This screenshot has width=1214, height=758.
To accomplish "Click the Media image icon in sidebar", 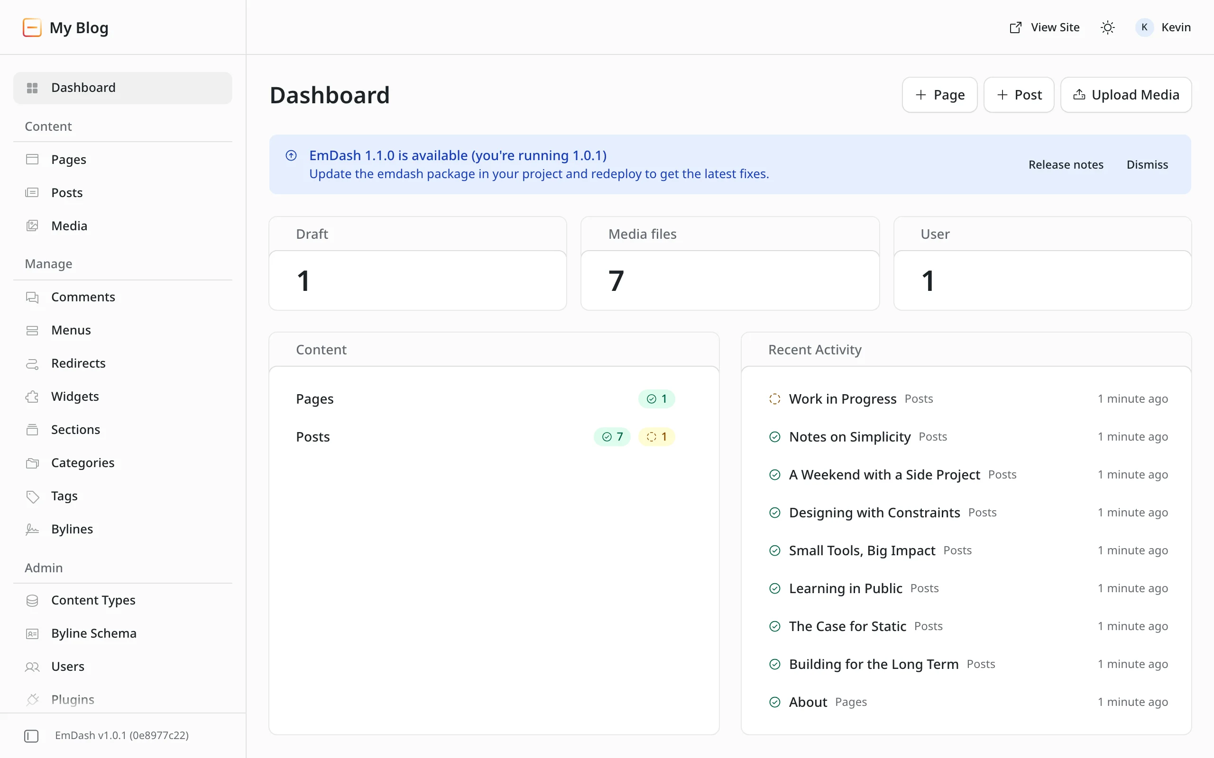I will [x=32, y=226].
